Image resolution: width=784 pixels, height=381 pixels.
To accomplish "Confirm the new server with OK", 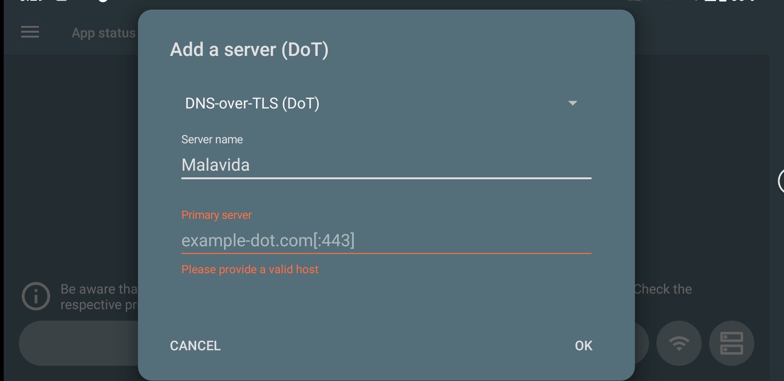I will pos(583,346).
